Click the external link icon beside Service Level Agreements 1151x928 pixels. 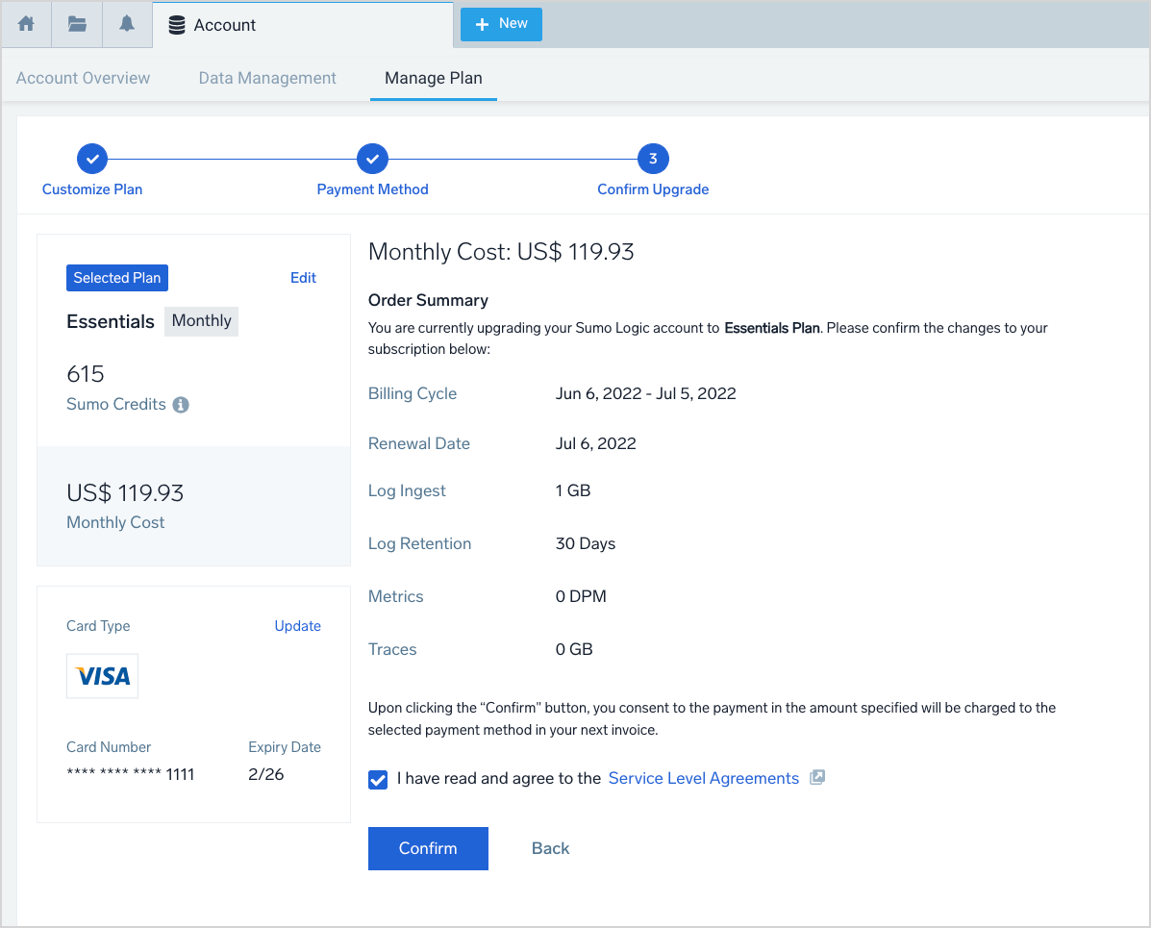point(817,778)
